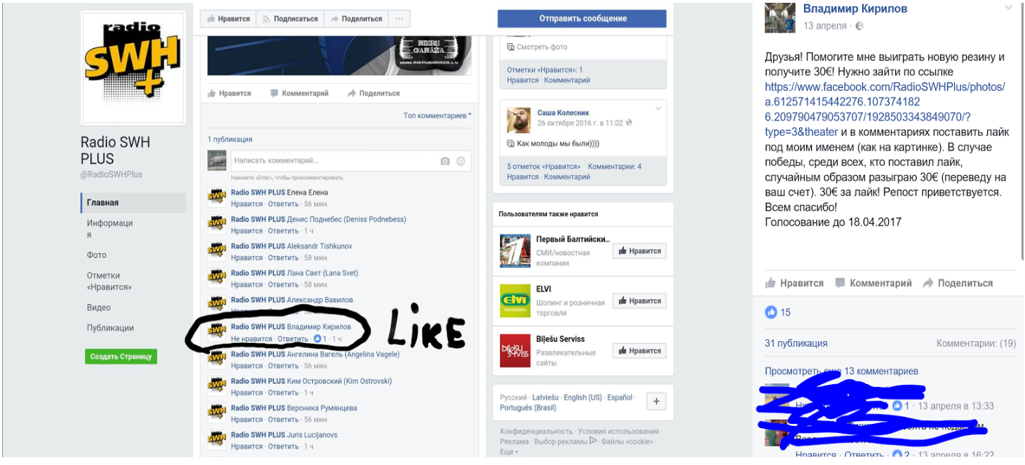Click the blue like icon with 15 reactions
This screenshot has height=465, width=1025.
coord(771,312)
